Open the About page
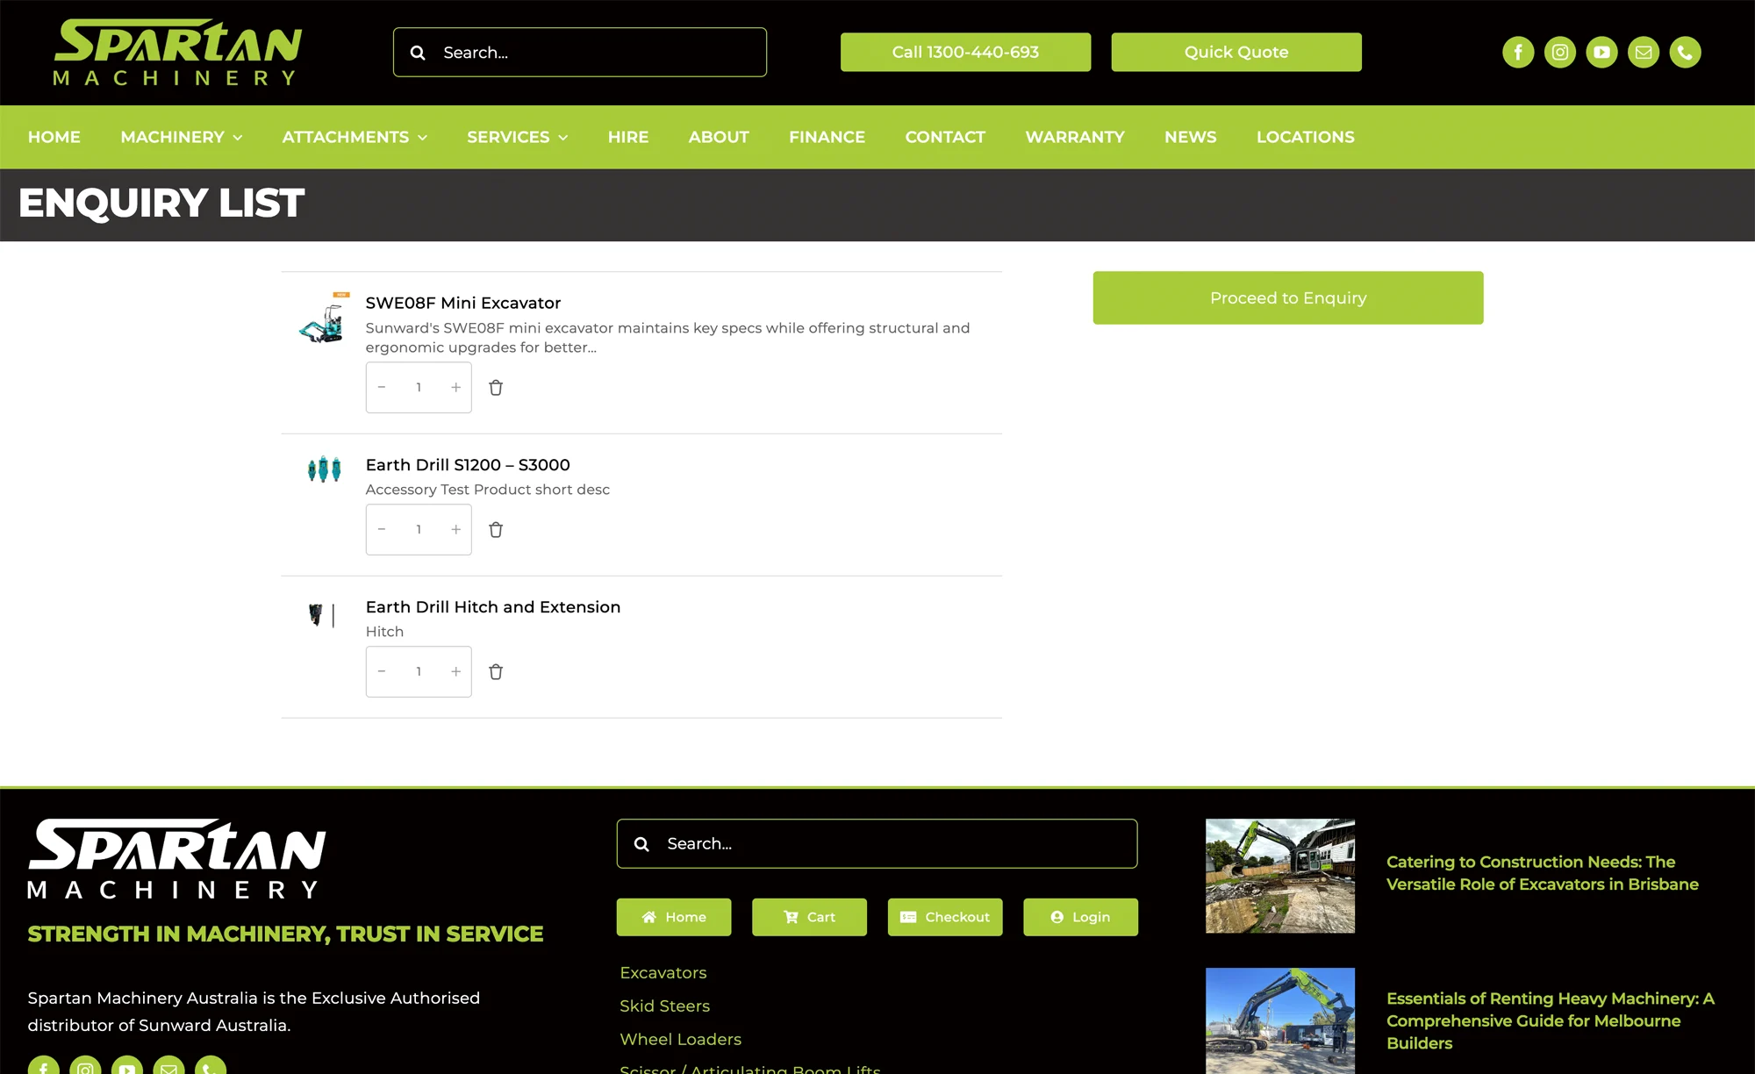This screenshot has width=1755, height=1074. (719, 137)
